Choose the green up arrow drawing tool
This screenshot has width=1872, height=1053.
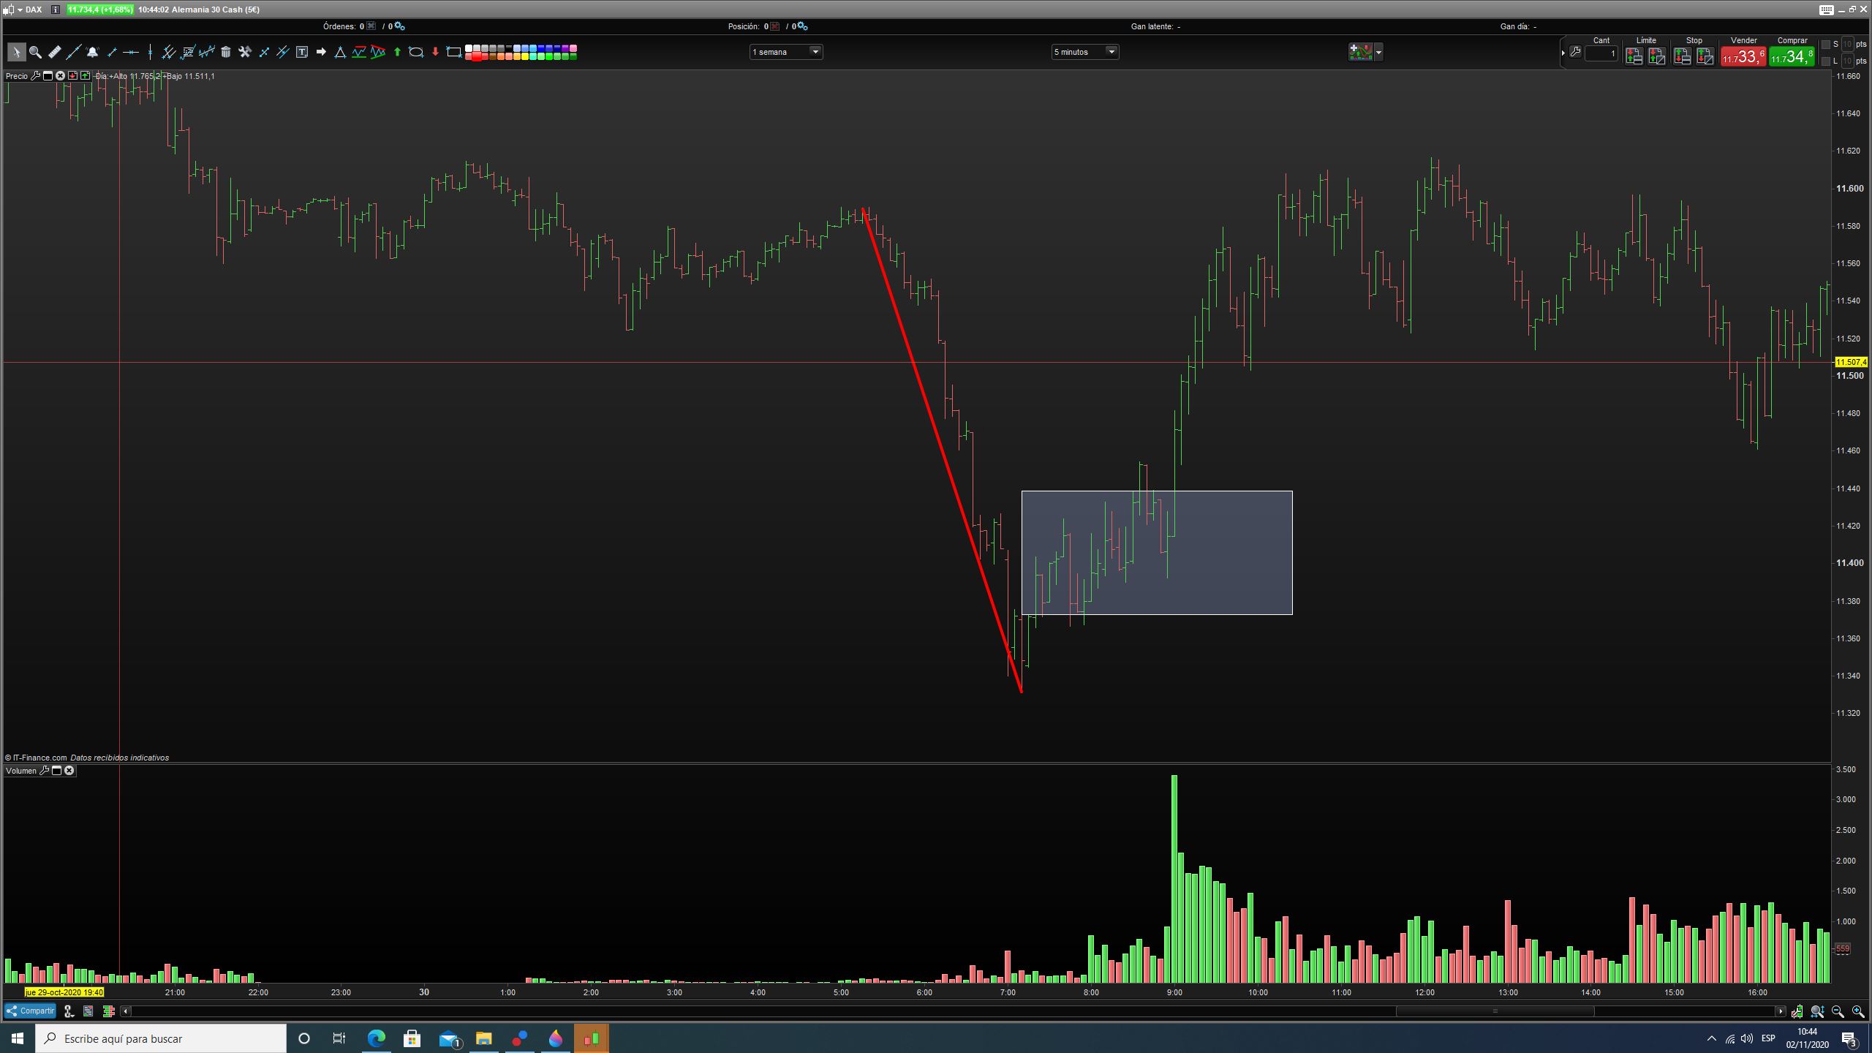click(397, 52)
